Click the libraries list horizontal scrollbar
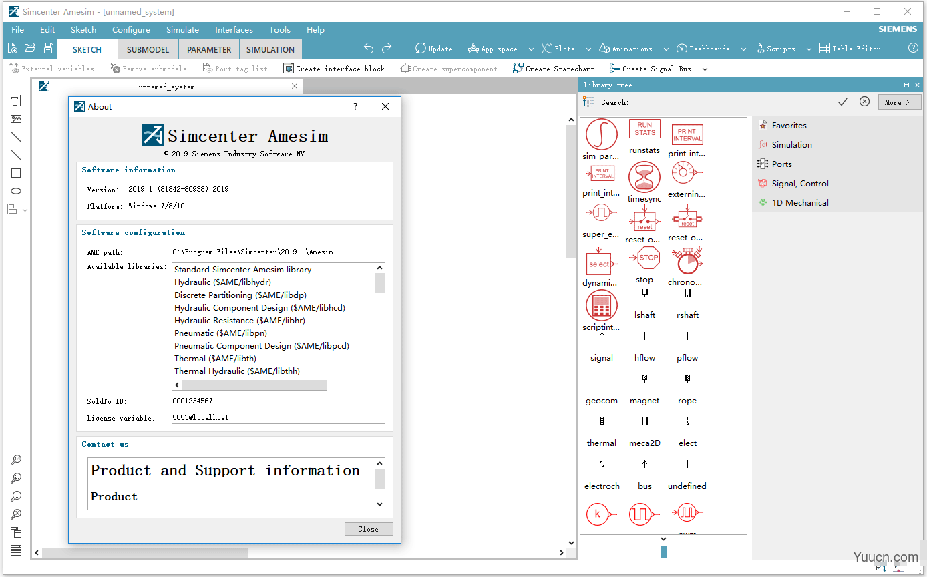The width and height of the screenshot is (927, 577). (255, 385)
